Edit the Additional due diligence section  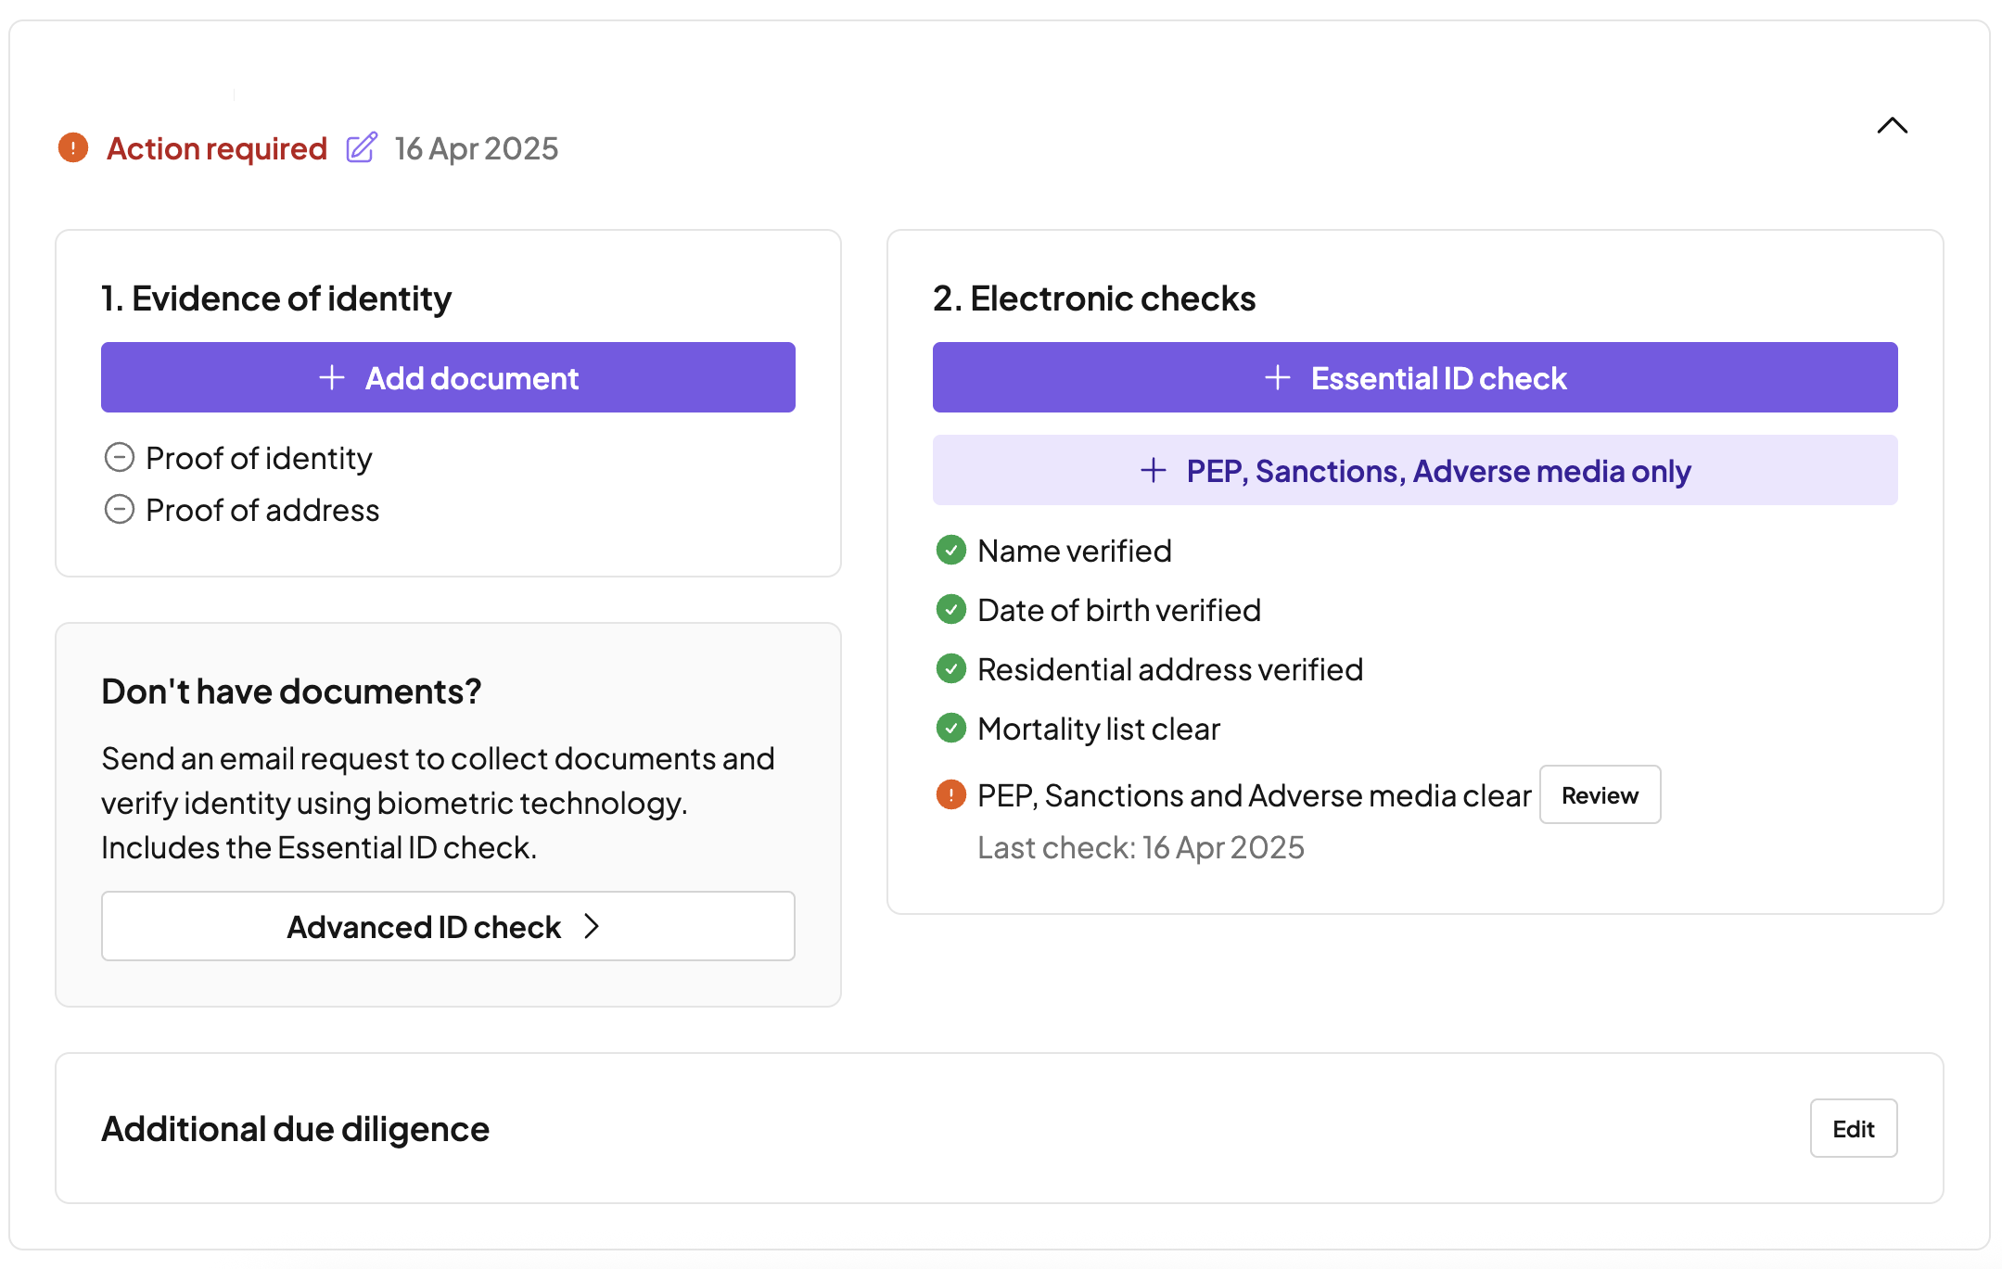click(1853, 1129)
